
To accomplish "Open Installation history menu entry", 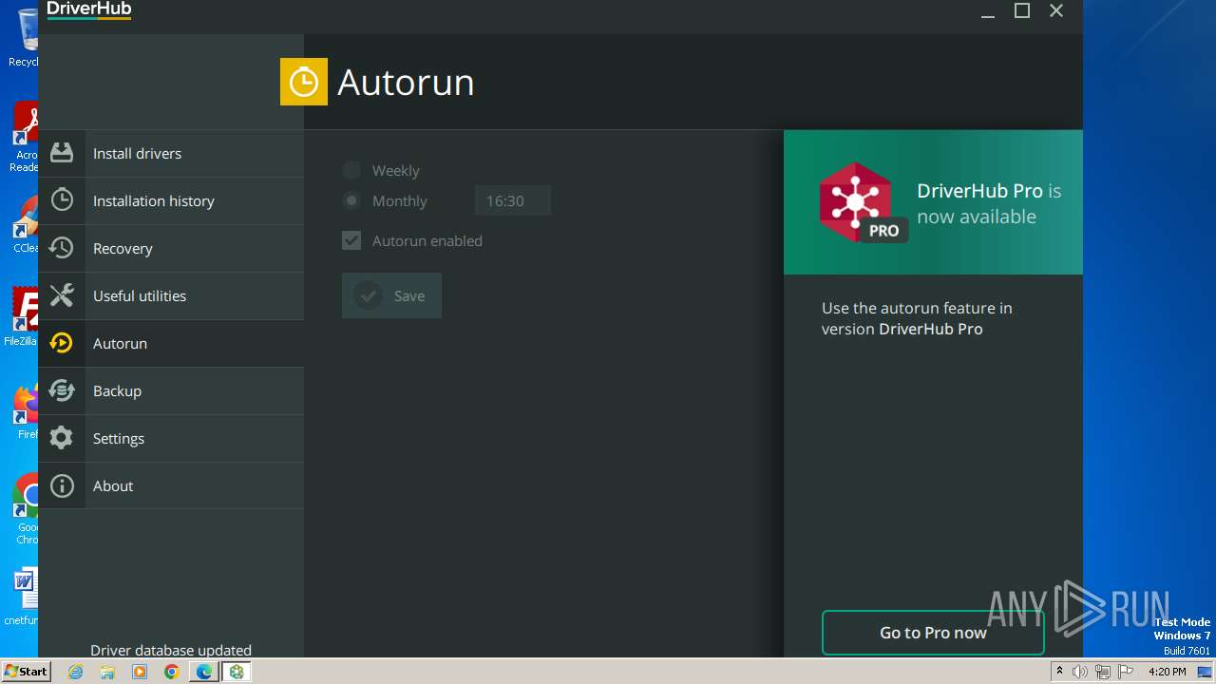I will coord(171,200).
